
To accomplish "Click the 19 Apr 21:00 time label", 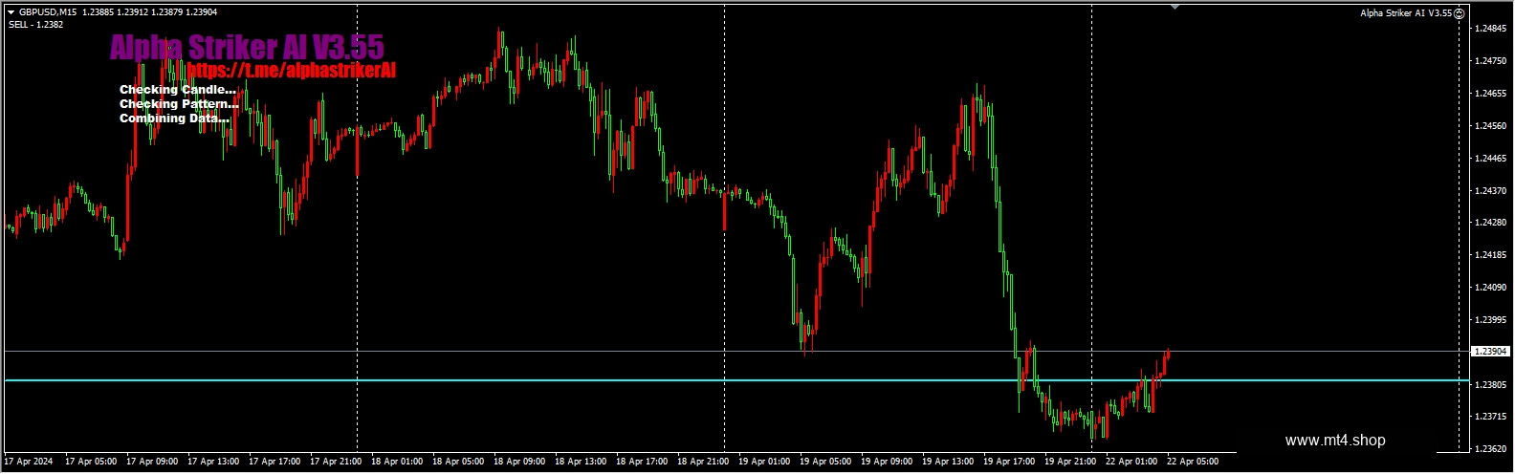I will (x=1071, y=462).
